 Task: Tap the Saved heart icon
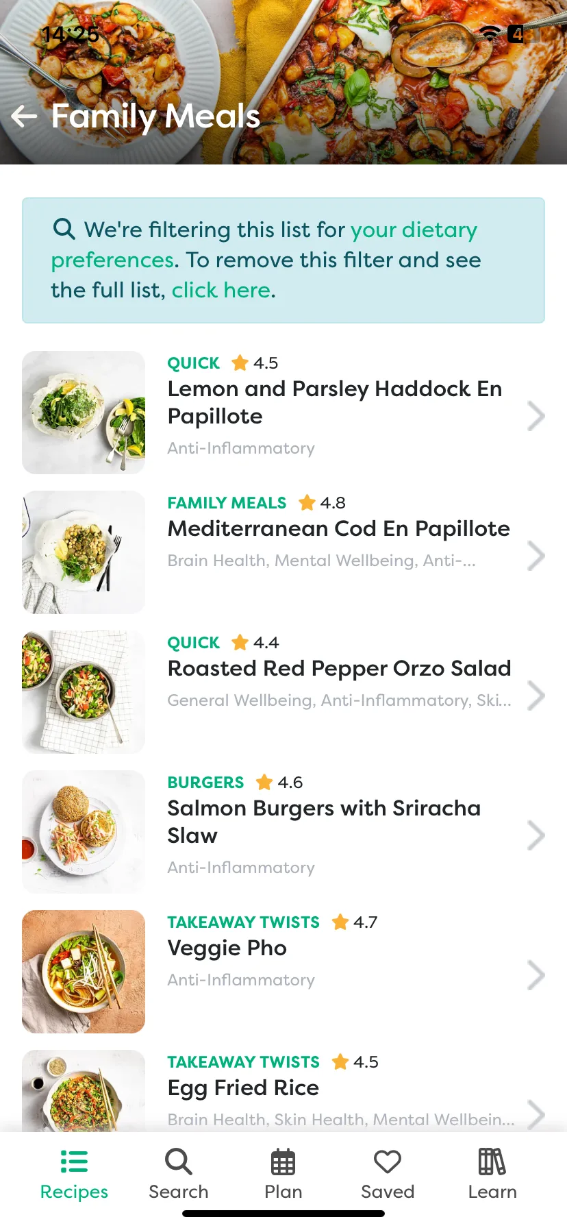click(388, 1162)
